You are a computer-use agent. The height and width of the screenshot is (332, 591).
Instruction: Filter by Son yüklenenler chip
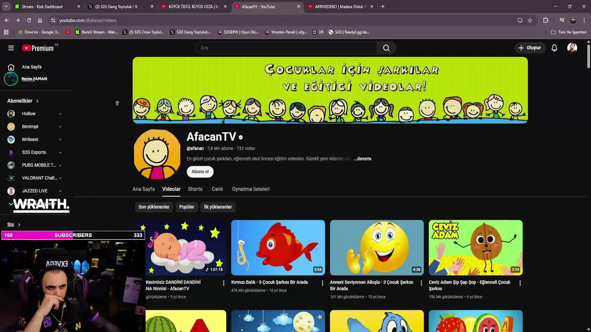(x=154, y=207)
